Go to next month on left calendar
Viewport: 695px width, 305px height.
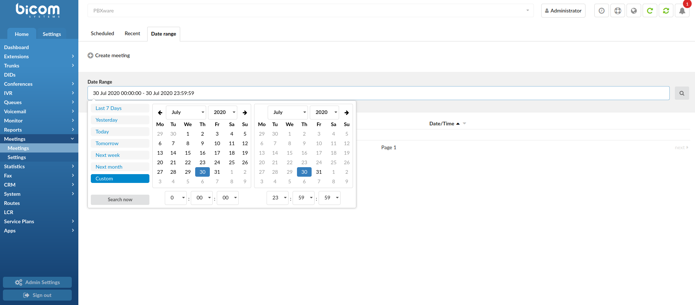coord(245,113)
